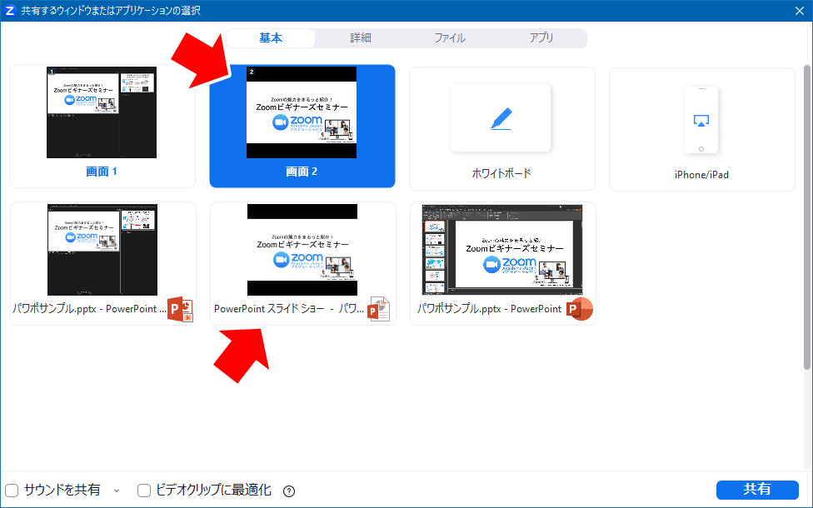
Task: Click the vertical scrollbar on the right
Action: (806, 217)
